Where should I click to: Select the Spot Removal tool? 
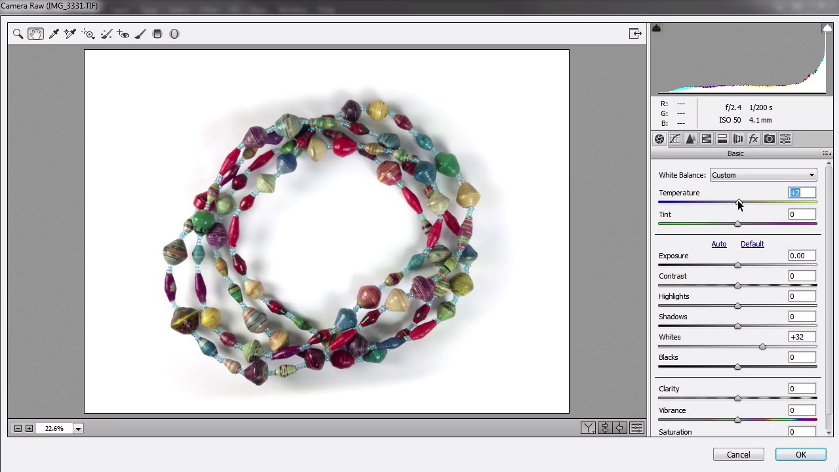106,34
